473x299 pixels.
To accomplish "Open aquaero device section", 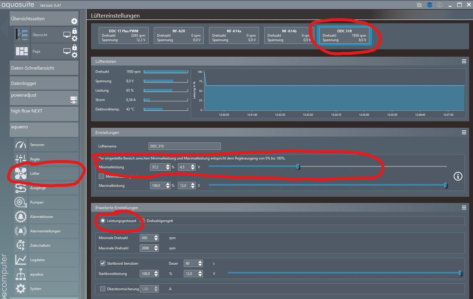I will pos(44,130).
